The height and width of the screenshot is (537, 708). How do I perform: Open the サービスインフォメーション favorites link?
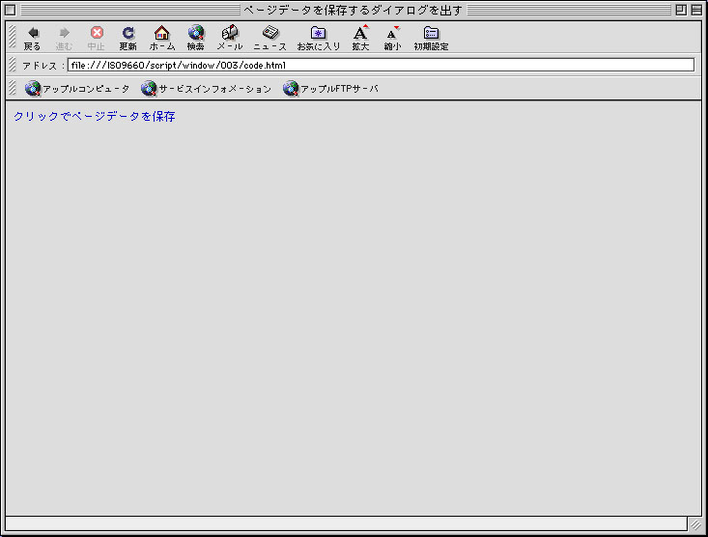pos(206,89)
